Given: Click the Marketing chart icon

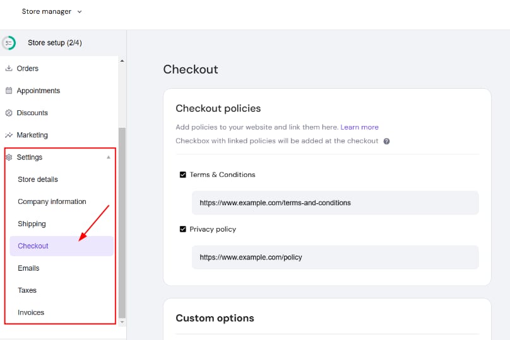Looking at the screenshot, I should (x=9, y=135).
